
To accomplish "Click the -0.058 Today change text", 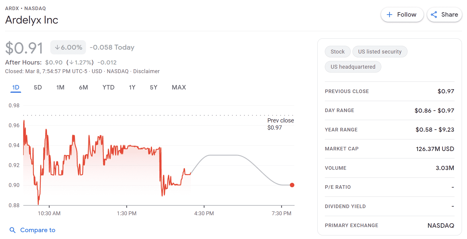I will click(x=112, y=47).
